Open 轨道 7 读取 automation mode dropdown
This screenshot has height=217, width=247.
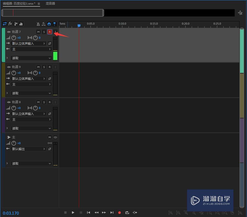click(x=31, y=58)
